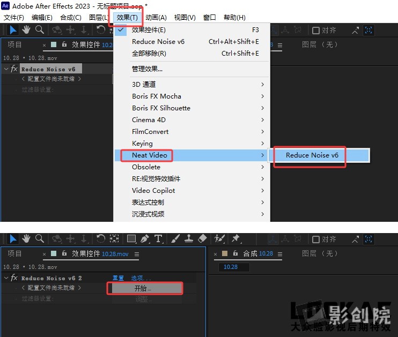Choose the Rectangle shape tool in lower toolbar
The width and height of the screenshot is (398, 337).
point(131,239)
